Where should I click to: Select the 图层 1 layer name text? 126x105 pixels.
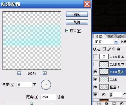point(114,87)
